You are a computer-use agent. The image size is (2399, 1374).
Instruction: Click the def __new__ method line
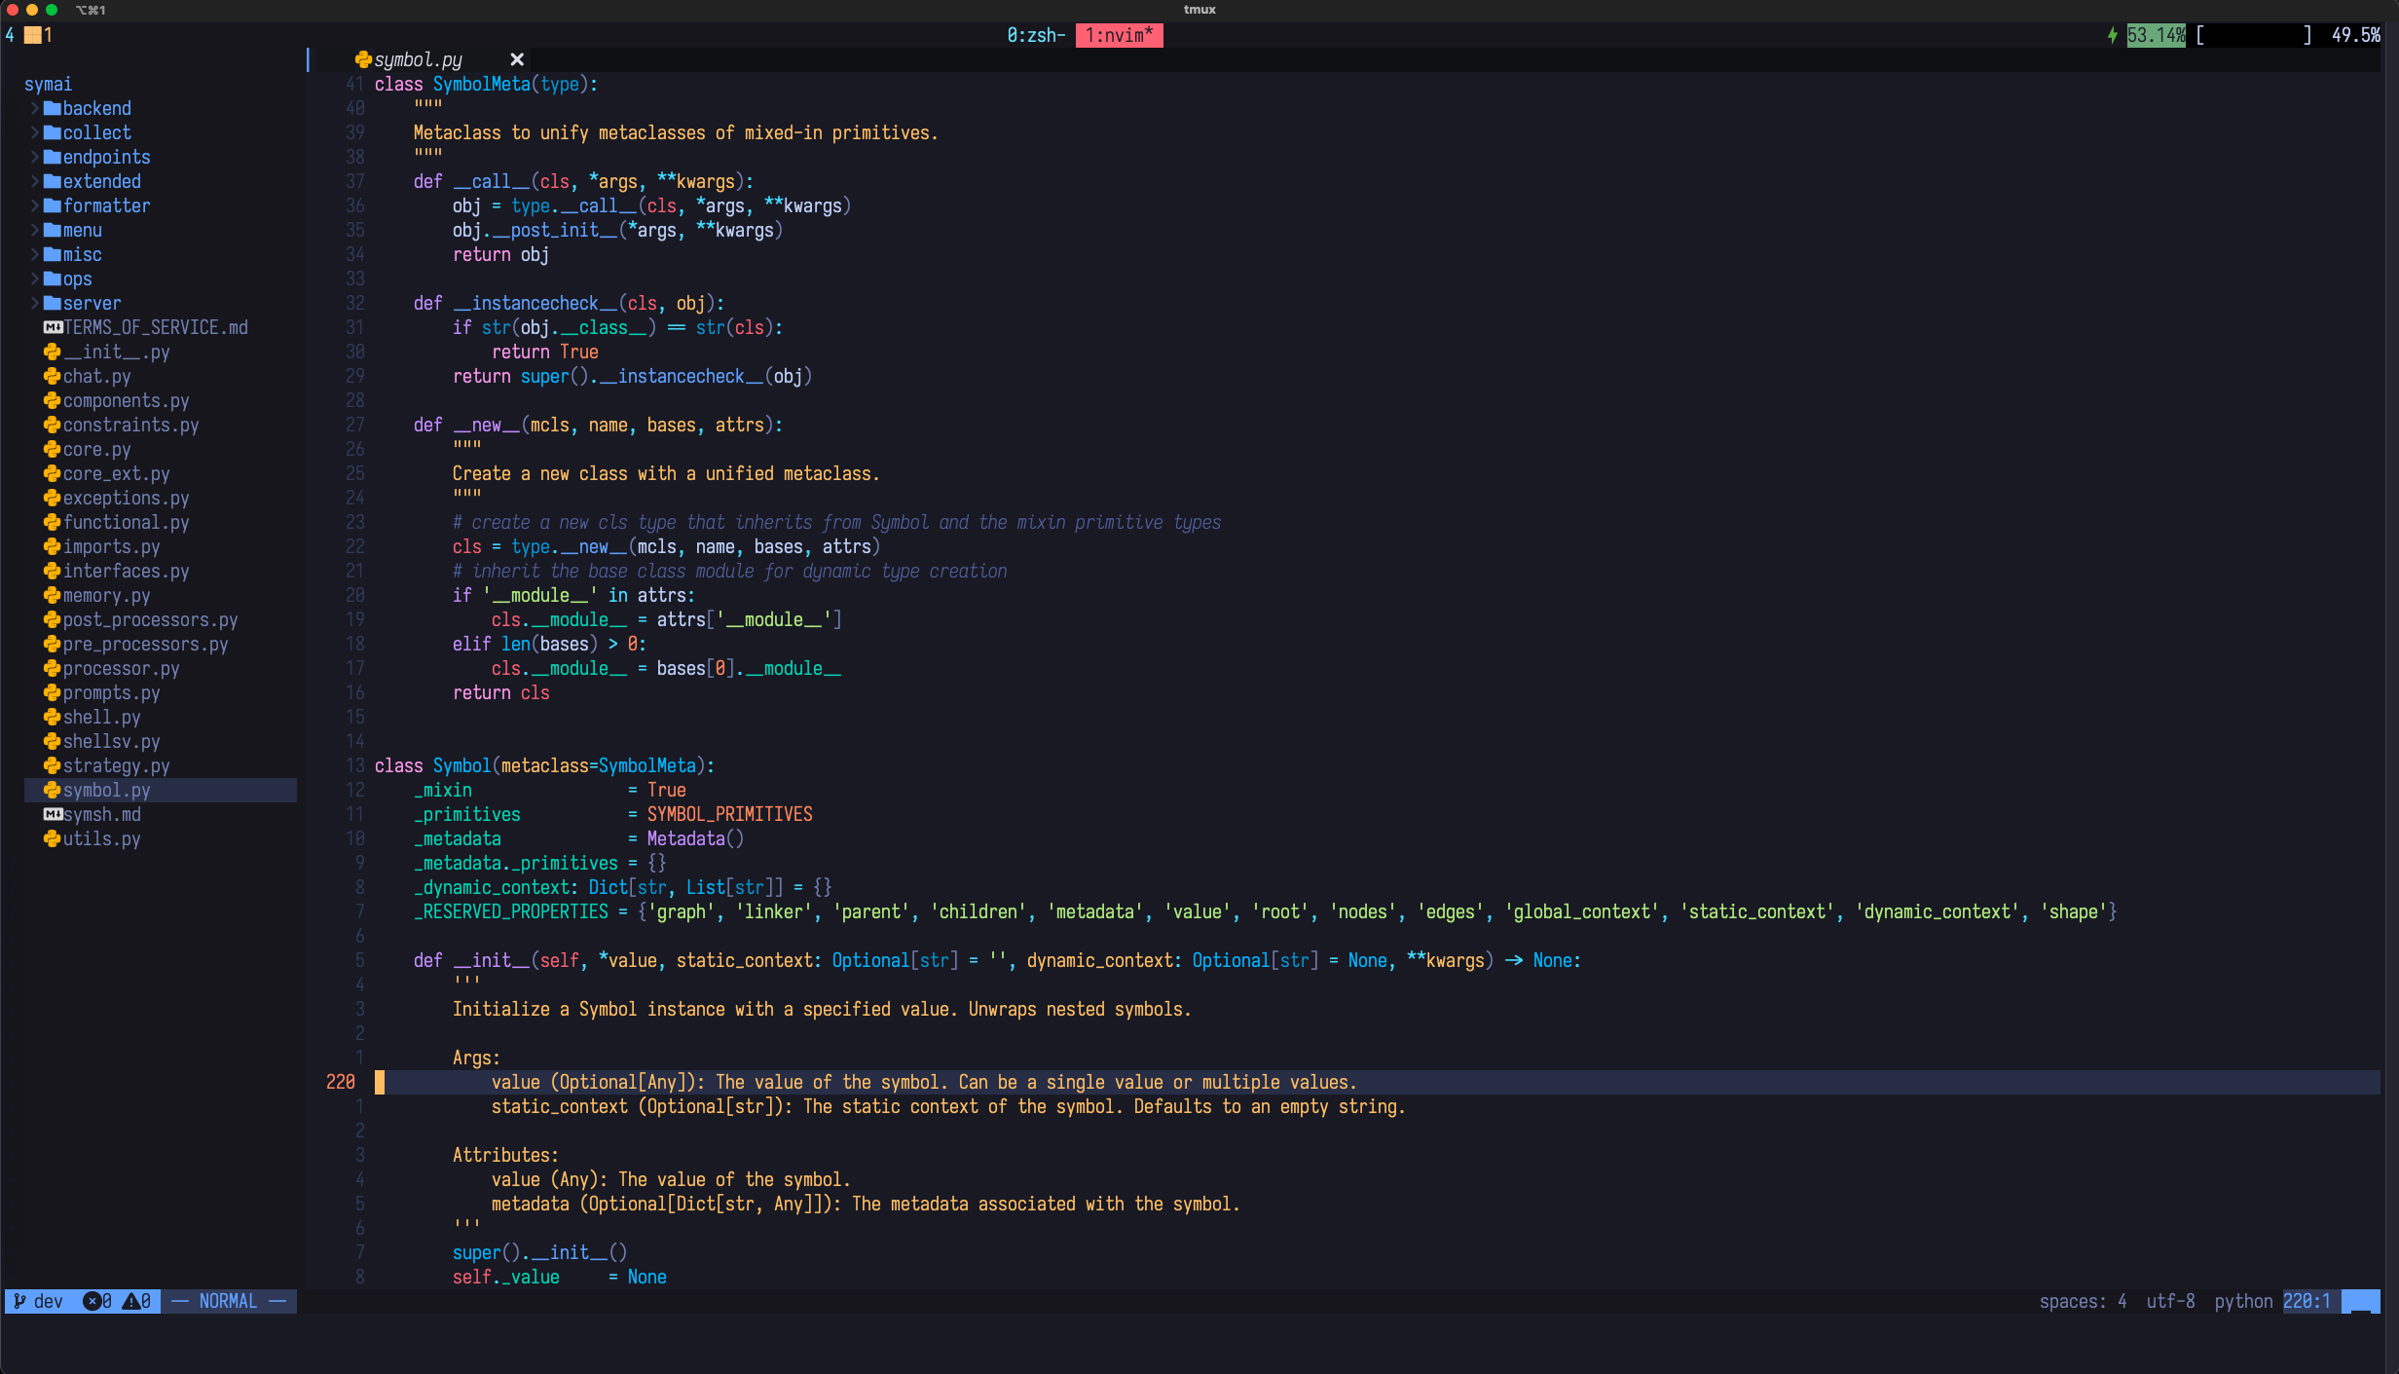click(598, 425)
